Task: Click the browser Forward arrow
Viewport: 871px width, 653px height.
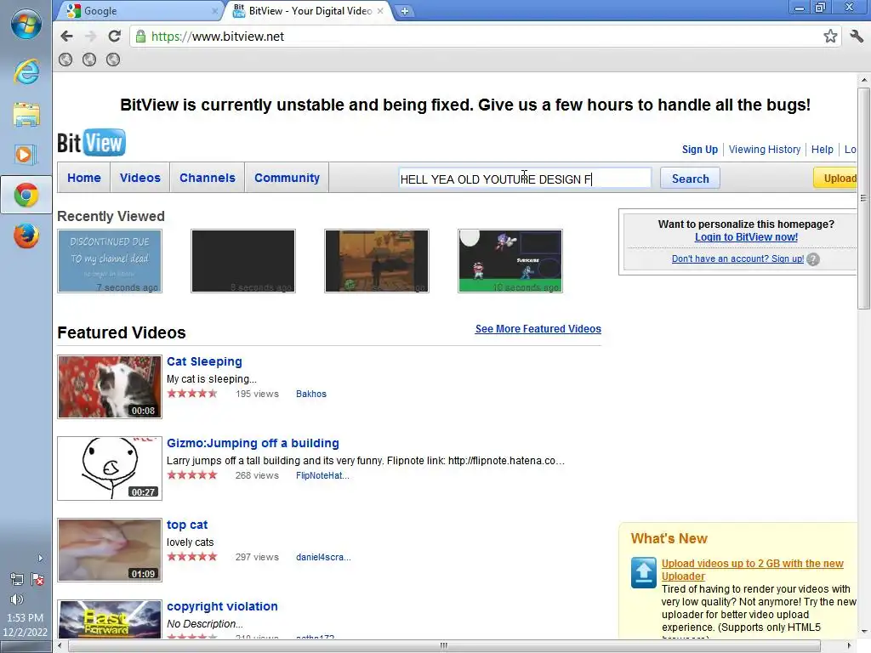Action: pyautogui.click(x=90, y=36)
